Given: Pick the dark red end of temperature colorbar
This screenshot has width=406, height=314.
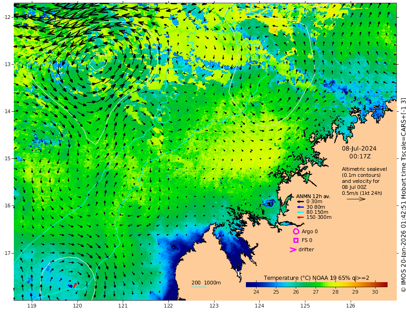Looking at the screenshot, I should tap(386, 284).
